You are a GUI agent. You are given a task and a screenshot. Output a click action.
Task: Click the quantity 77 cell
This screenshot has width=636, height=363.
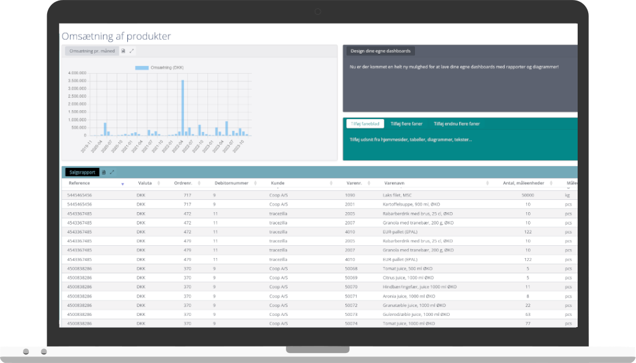coord(528,324)
